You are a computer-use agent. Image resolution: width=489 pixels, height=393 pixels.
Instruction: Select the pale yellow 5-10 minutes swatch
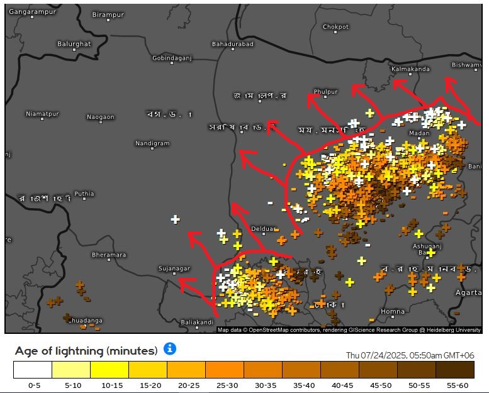tap(71, 370)
